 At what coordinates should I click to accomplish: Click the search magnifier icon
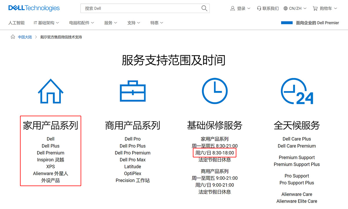pos(204,8)
